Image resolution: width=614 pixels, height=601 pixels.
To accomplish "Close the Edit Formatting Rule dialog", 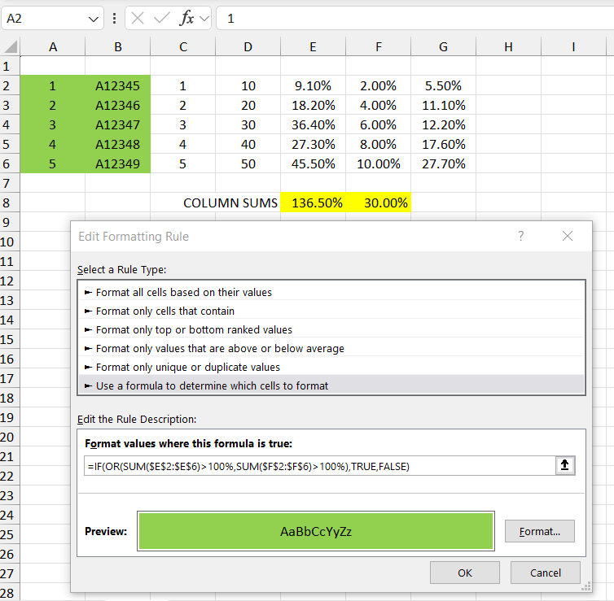I will tap(568, 236).
